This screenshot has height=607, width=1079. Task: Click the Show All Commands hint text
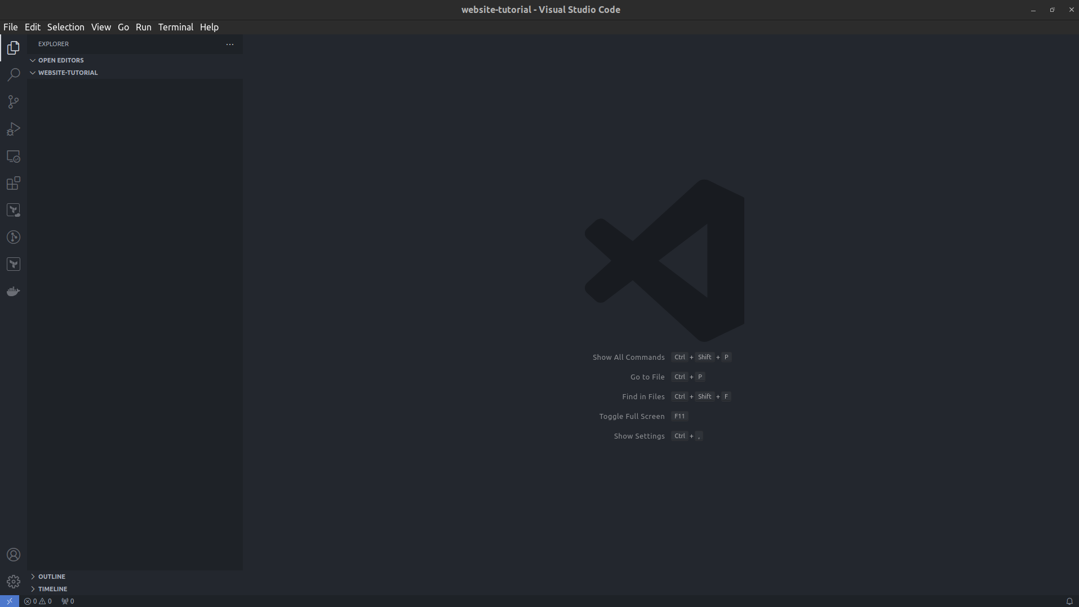[628, 357]
